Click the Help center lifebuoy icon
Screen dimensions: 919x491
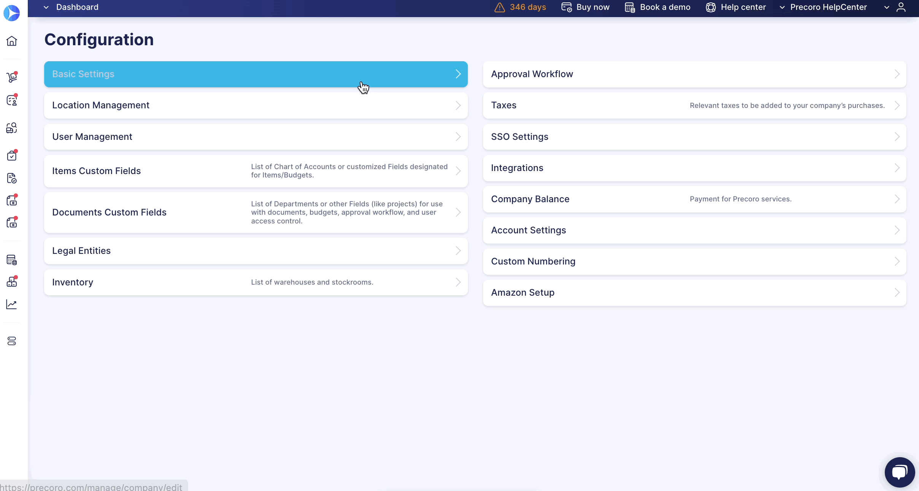click(x=711, y=7)
